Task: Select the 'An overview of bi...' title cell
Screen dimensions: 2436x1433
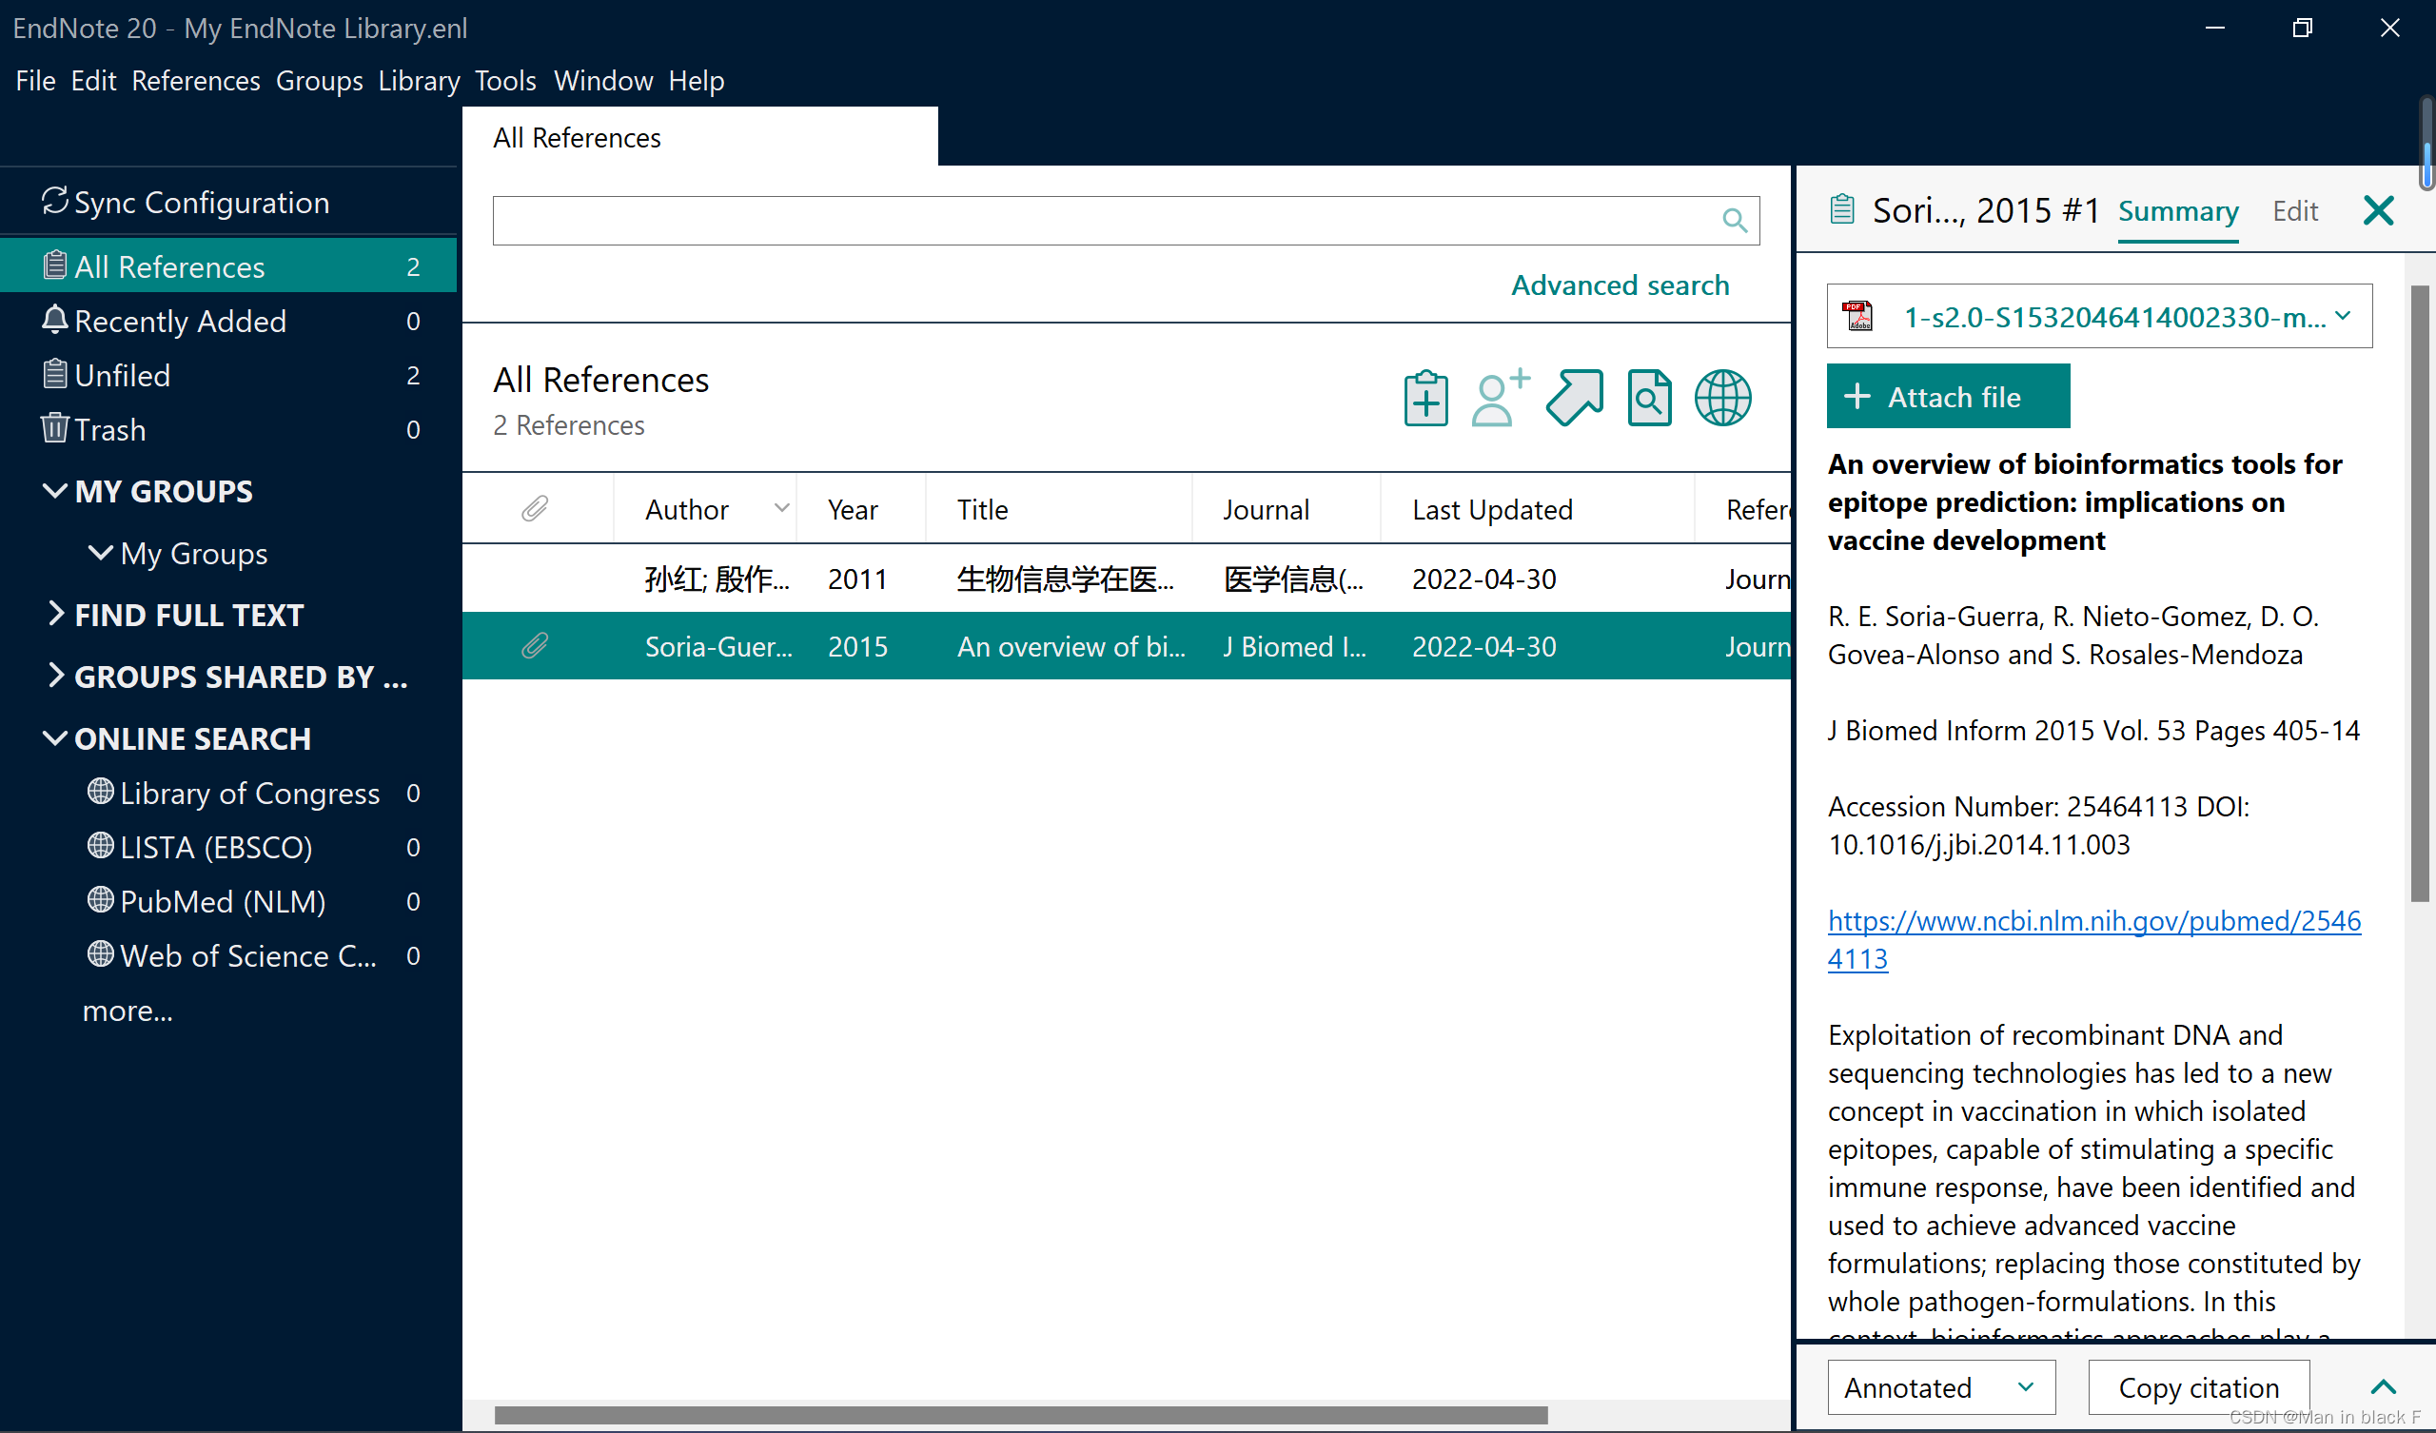Action: (x=1071, y=646)
